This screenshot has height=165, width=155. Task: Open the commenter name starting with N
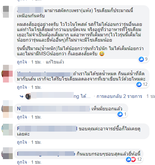(54, 109)
